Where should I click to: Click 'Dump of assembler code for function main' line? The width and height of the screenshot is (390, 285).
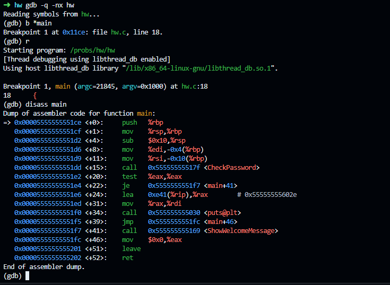tap(79, 114)
